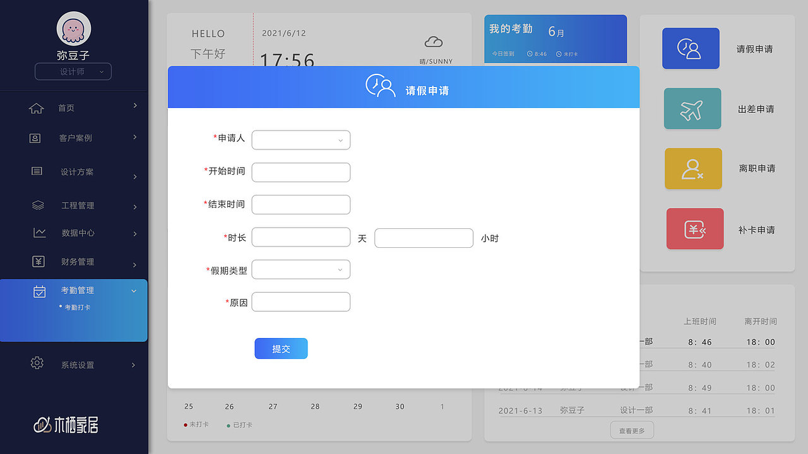This screenshot has width=808, height=454.
Task: Click the 今日签到 status in attendance card
Action: point(504,54)
